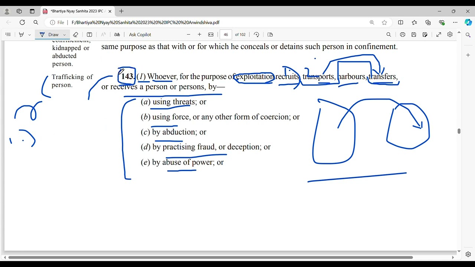Click the scroll left arrow
Image resolution: width=475 pixels, height=267 pixels.
tap(5, 257)
